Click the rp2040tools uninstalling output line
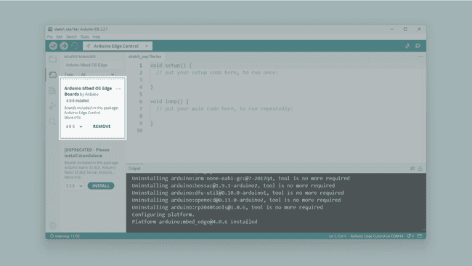Screen dimensions: 472x266 227,207
